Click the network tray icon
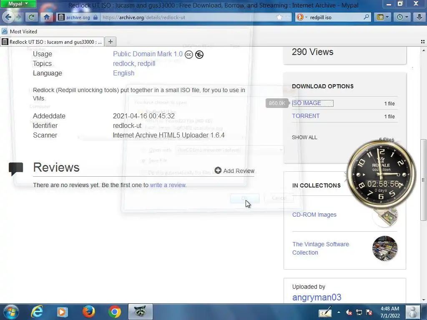427x320 pixels. (359, 312)
